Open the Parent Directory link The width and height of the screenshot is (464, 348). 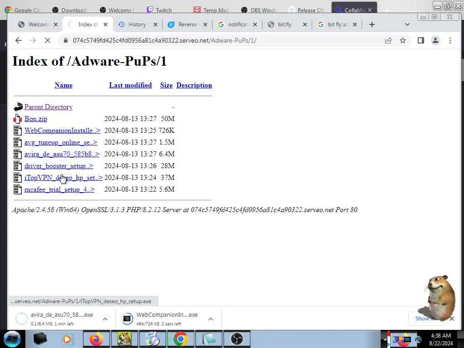(48, 107)
